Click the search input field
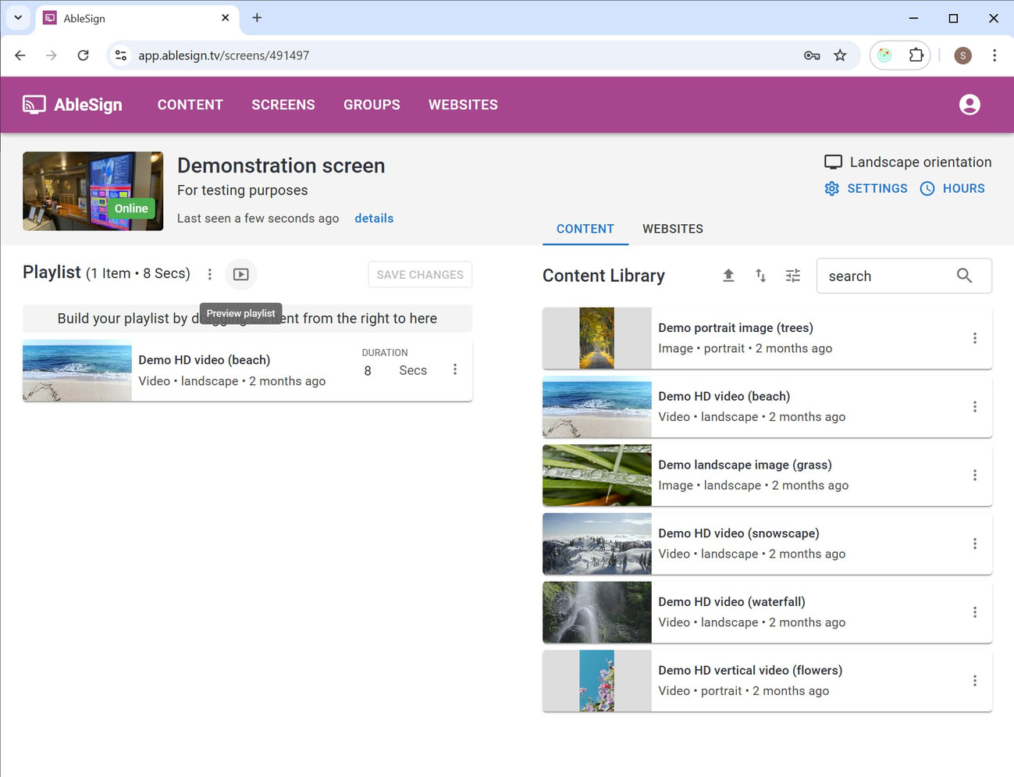The image size is (1014, 777). [882, 276]
